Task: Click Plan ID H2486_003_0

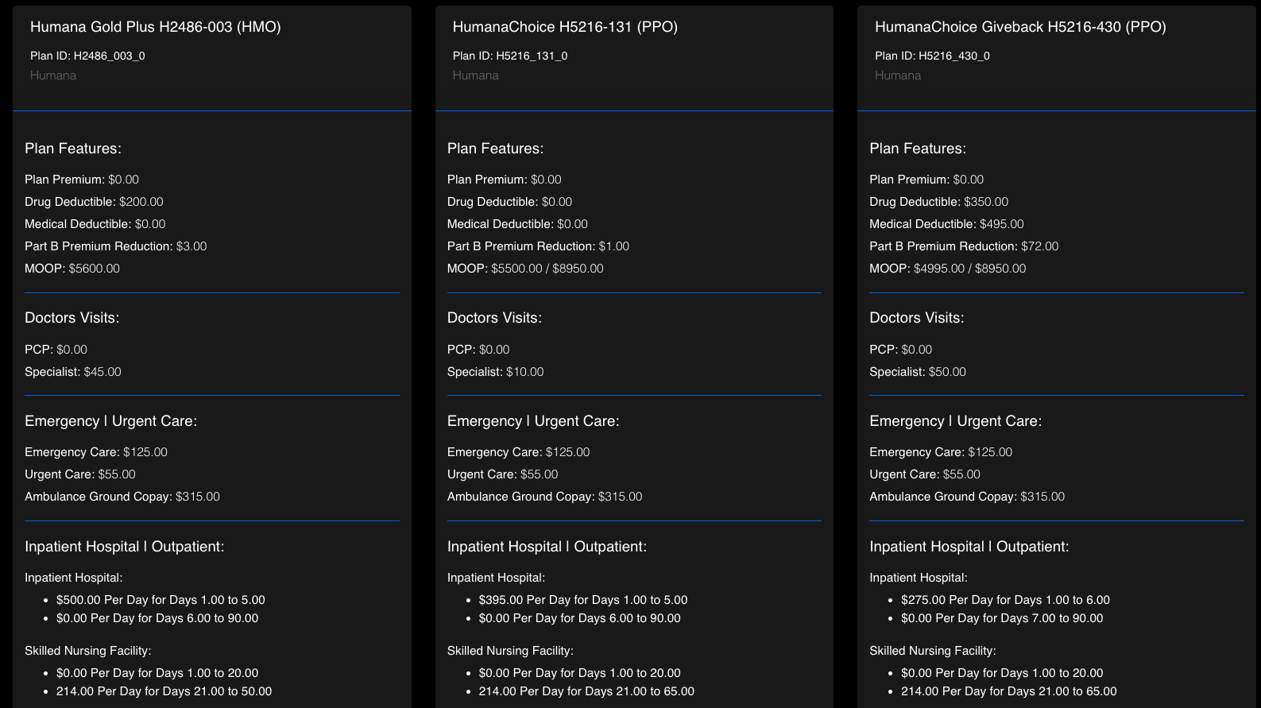Action: coord(87,56)
